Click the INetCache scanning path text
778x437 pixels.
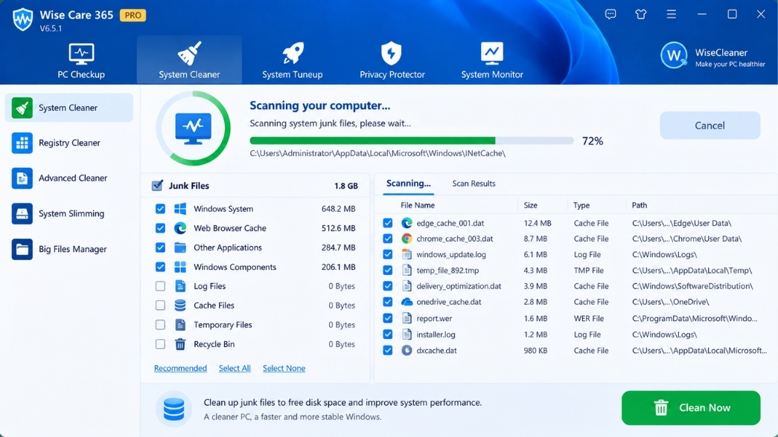(x=377, y=153)
